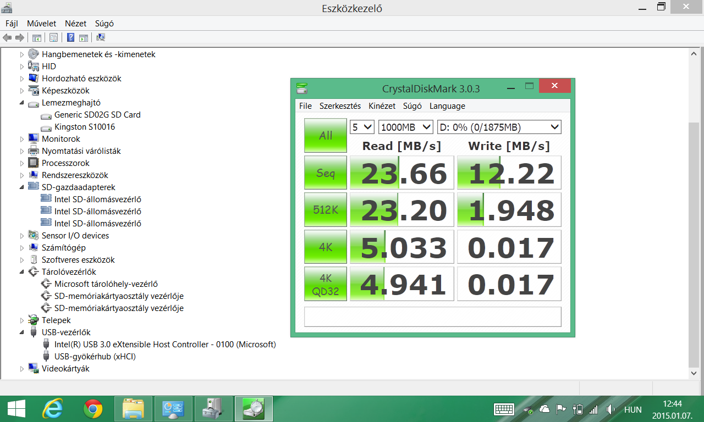Open the Nézet menu
Viewport: 704px width, 422px height.
[76, 24]
